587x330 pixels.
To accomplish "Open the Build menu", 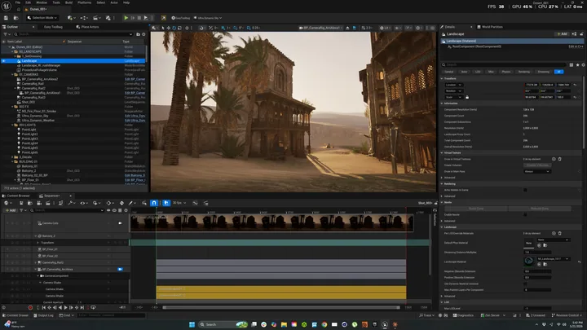I will click(68, 2).
